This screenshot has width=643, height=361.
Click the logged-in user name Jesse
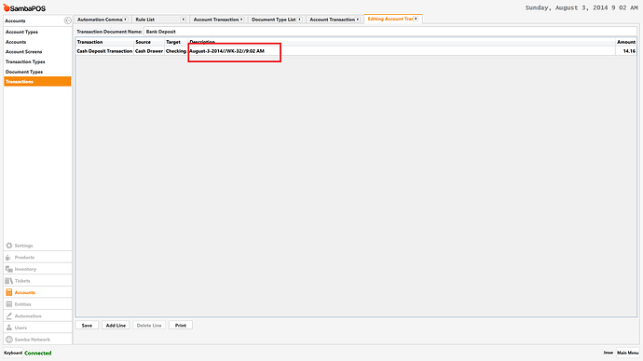[609, 353]
